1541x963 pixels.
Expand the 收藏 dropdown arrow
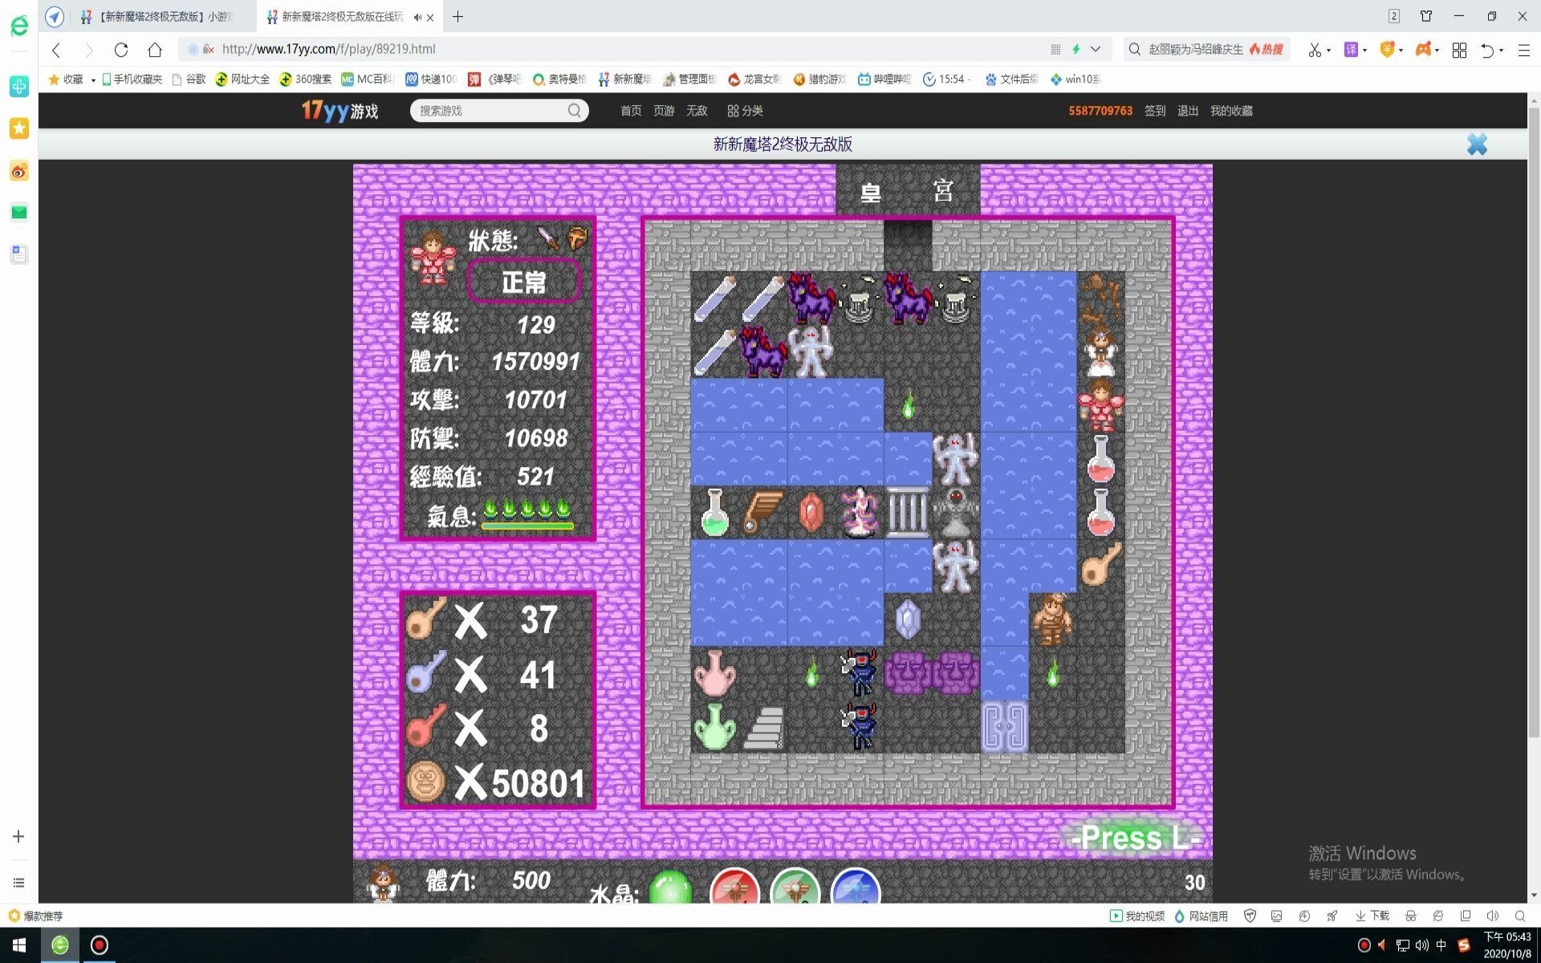point(93,79)
